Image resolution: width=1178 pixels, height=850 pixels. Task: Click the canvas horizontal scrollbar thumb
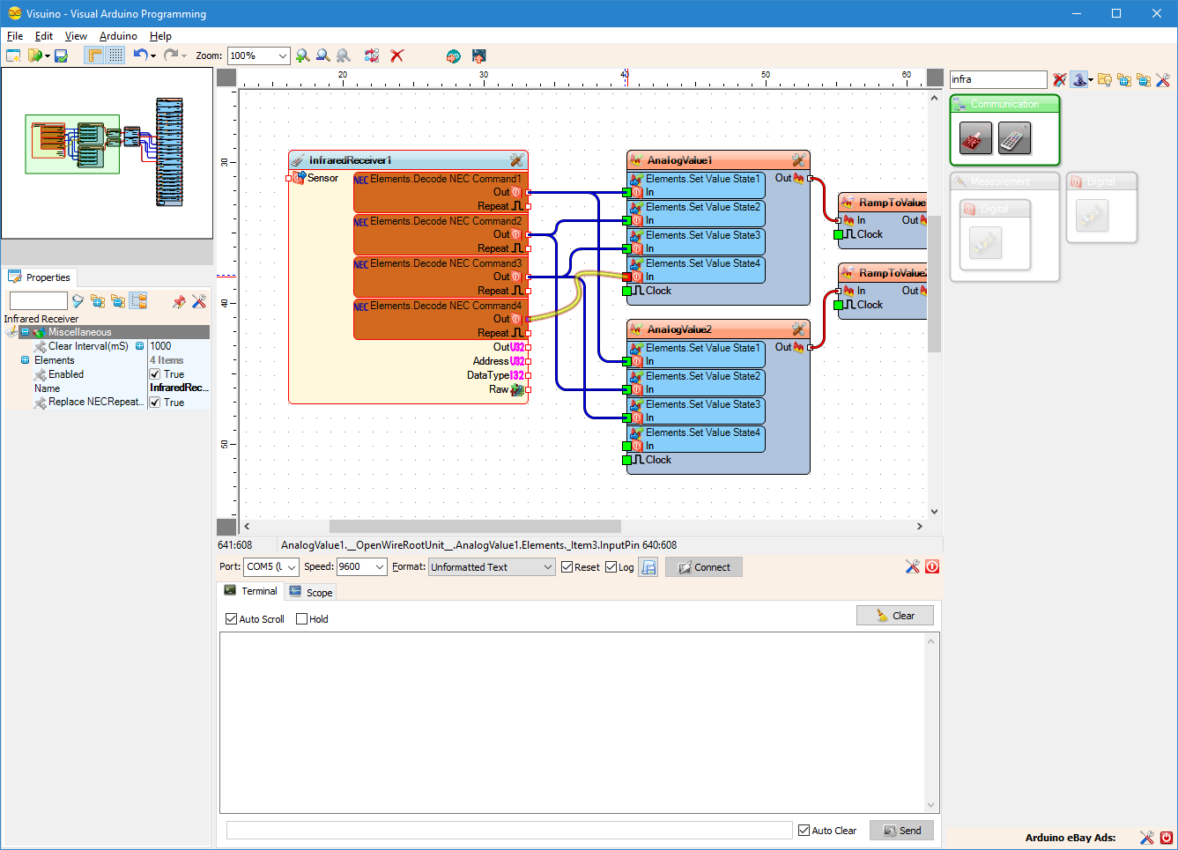475,526
